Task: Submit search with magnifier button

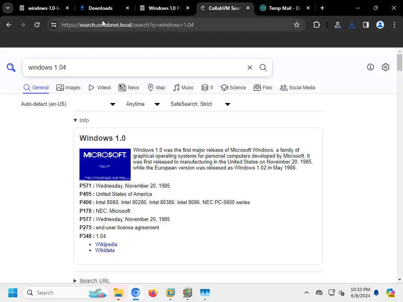Action: (x=263, y=68)
